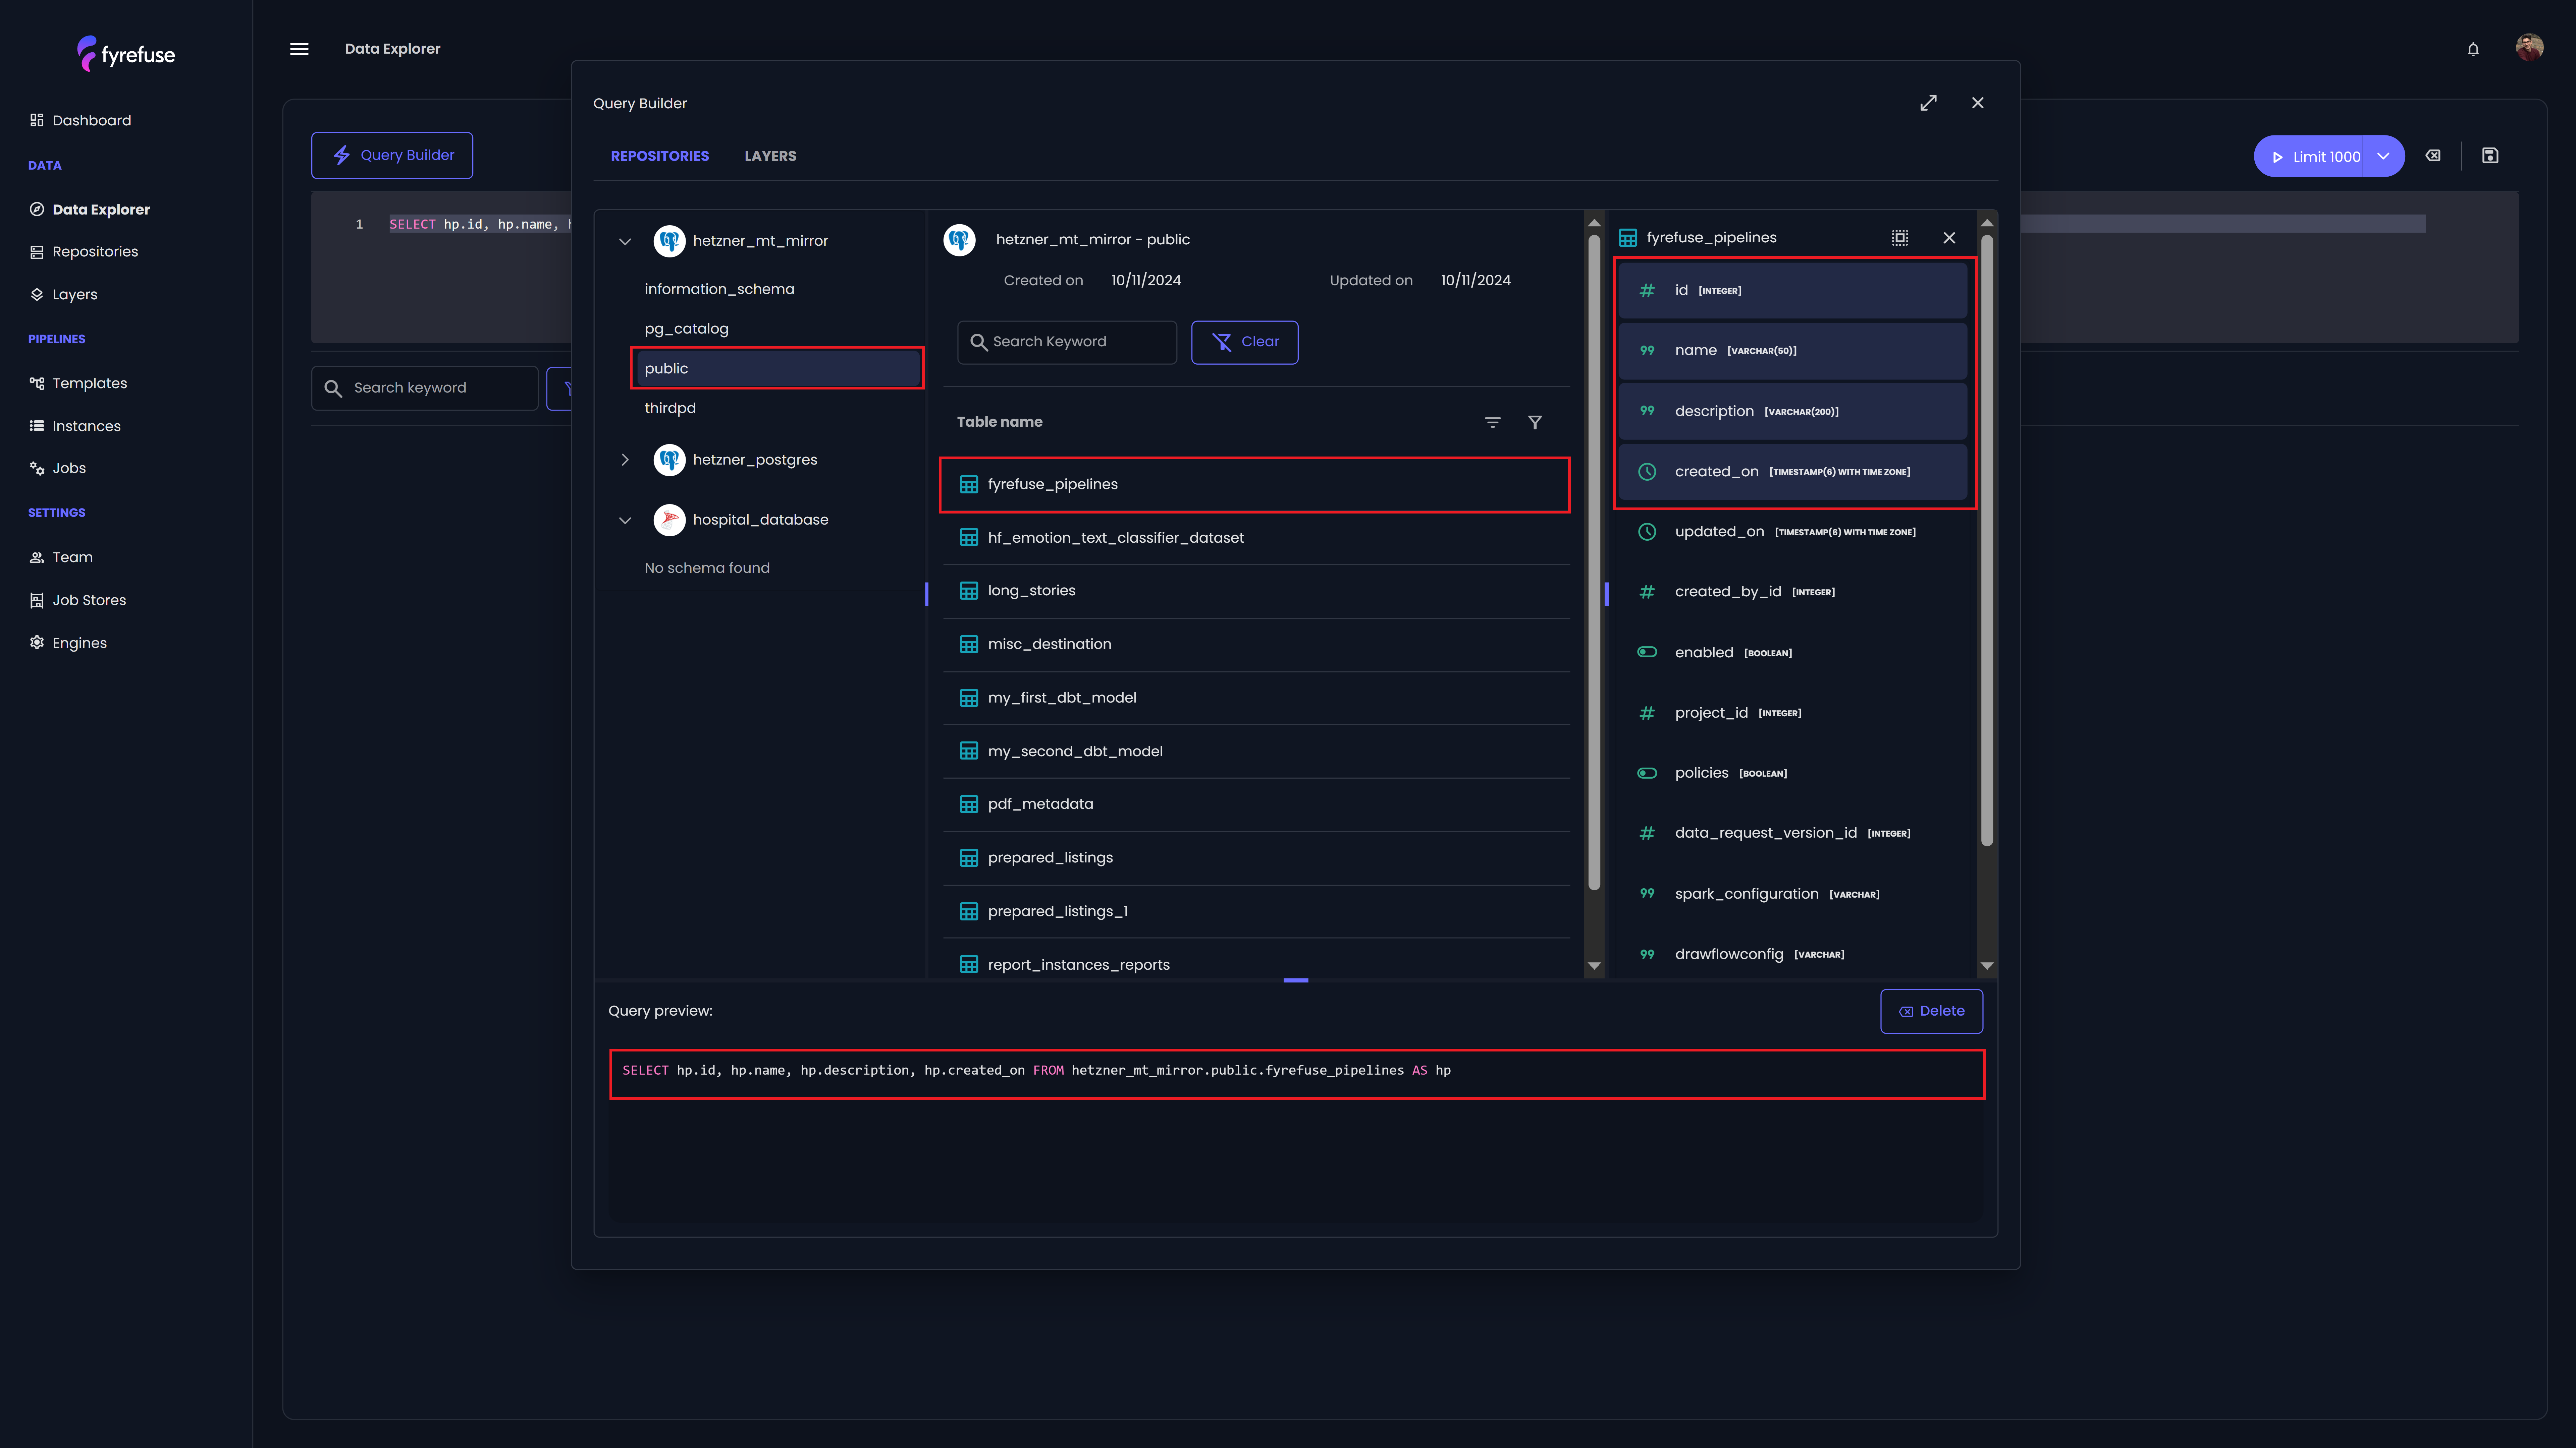
Task: Open Job Stores in the sidebar
Action: point(78,601)
